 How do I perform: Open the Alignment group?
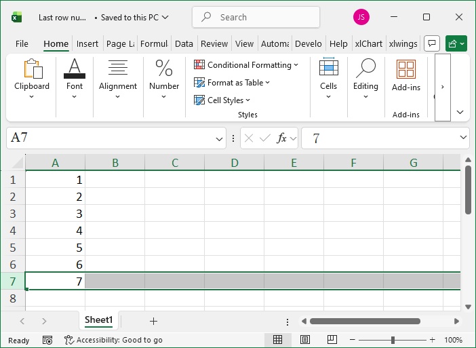click(118, 79)
